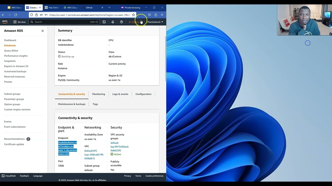The width and height of the screenshot is (332, 186).
Task: Open Databases in the RDS sidebar
Action: pos(10,45)
